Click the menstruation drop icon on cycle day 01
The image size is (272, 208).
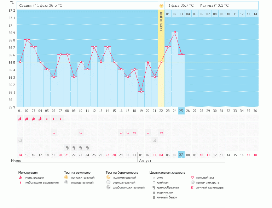pos(20,119)
